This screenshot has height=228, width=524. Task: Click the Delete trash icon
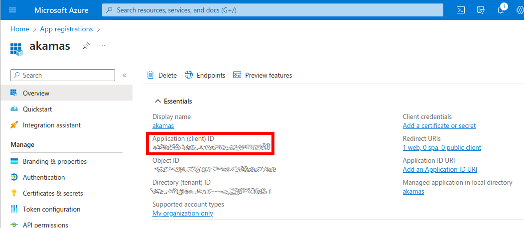150,75
